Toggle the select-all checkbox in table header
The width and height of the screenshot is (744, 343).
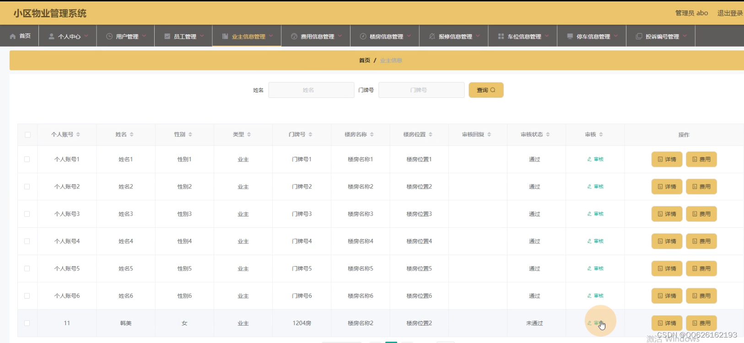tap(27, 134)
